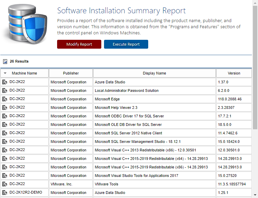
Task: Click the machine icon in the Visual C++ 2015-2019 (x86) row
Action: pos(5,167)
